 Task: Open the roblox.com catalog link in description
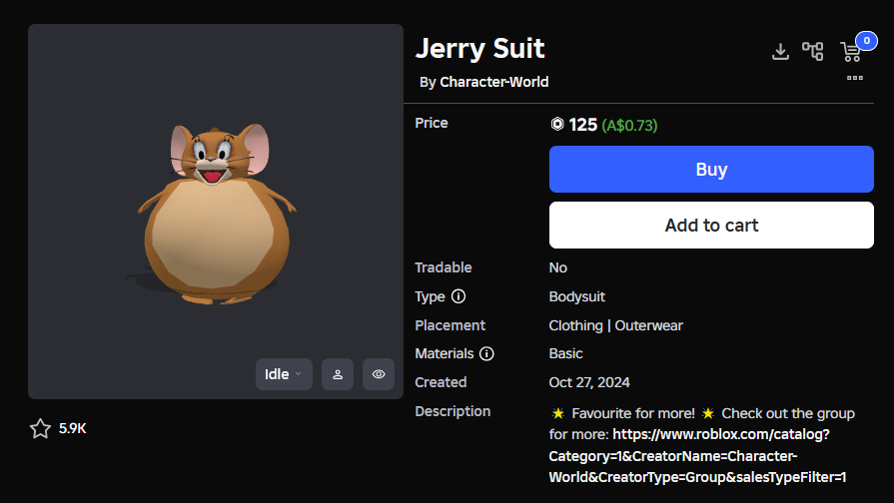(697, 456)
